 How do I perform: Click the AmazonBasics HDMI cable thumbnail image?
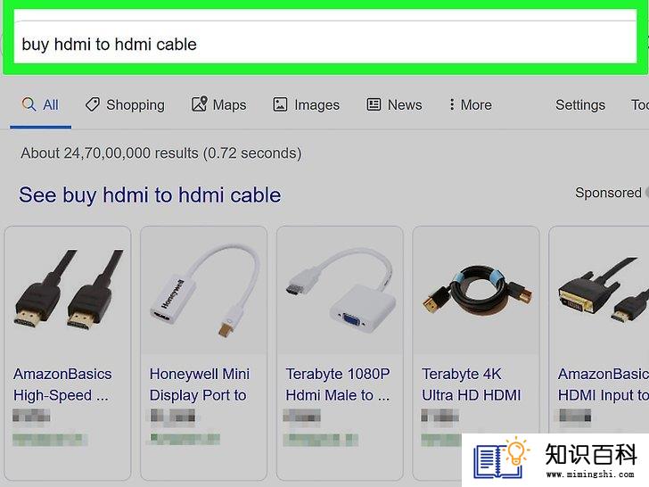pos(69,290)
